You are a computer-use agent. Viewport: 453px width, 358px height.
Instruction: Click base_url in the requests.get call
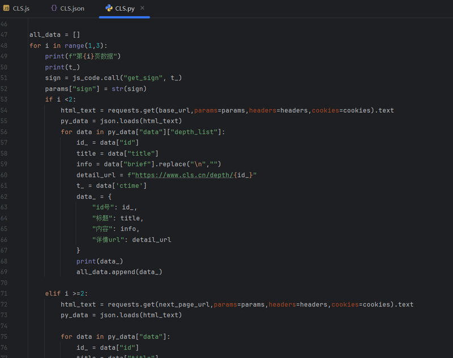[174, 110]
